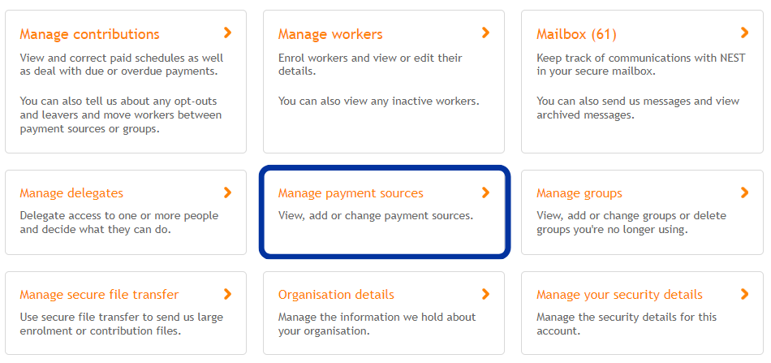Click the arrow icon beside Mailbox (61)
Screen dimensions: 771x363
pos(744,33)
